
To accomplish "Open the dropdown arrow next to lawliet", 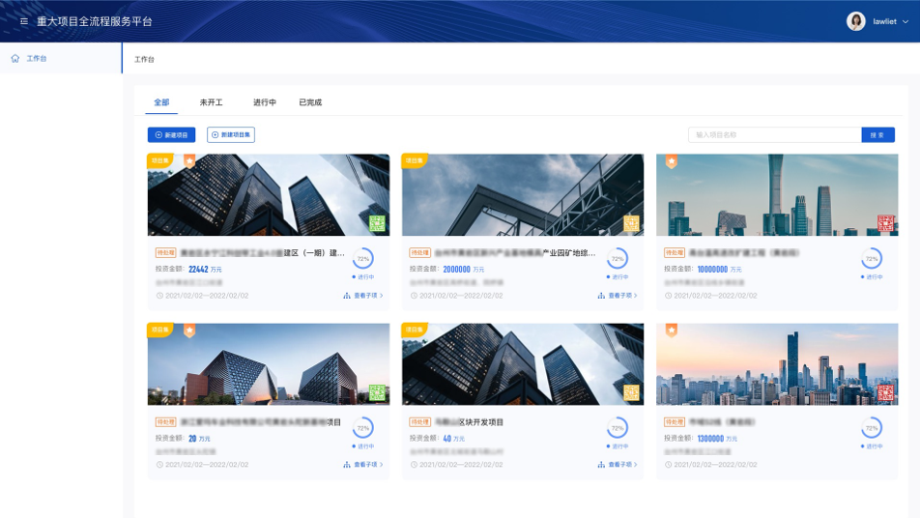I will tap(906, 21).
